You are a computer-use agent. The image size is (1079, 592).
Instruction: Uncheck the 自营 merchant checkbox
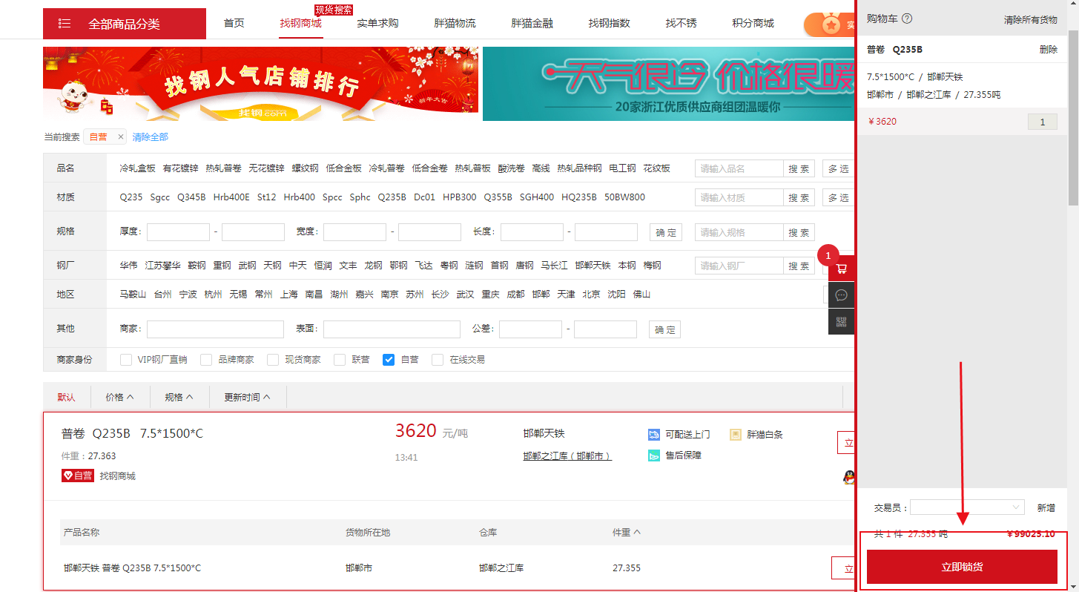[389, 360]
